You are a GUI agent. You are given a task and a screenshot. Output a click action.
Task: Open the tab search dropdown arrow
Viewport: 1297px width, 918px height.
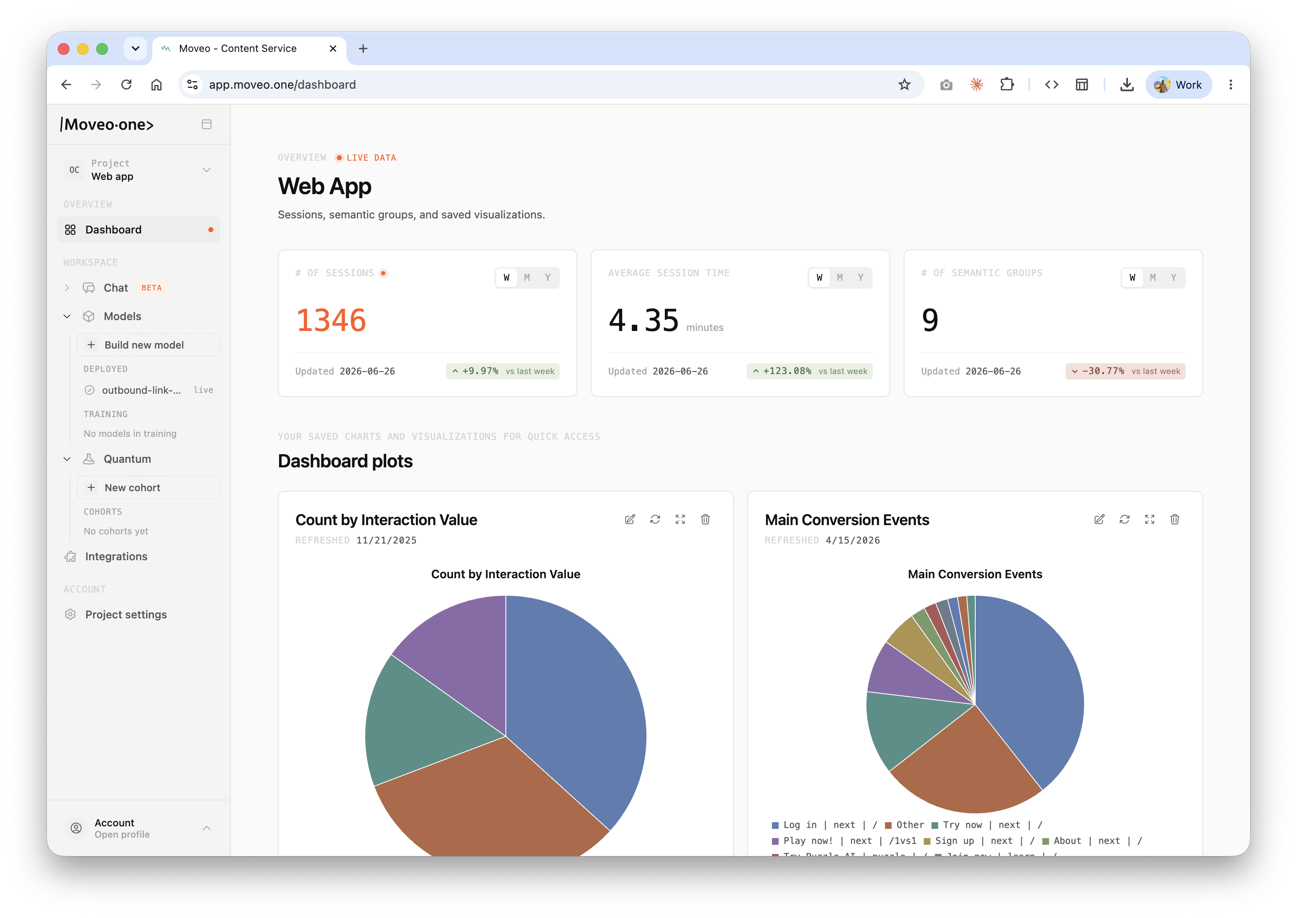coord(135,49)
